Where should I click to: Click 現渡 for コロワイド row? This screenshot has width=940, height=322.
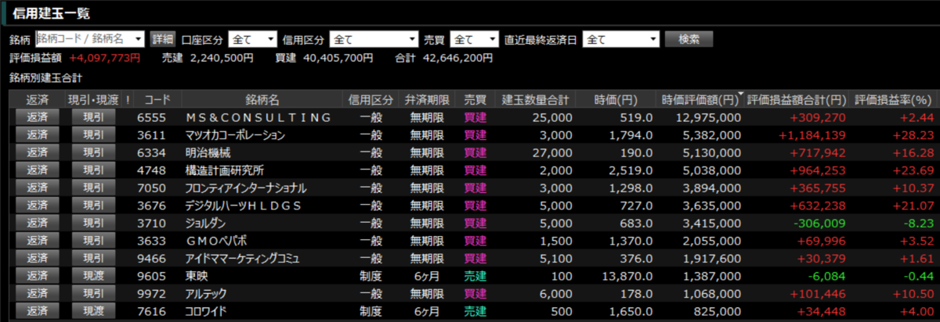point(93,310)
